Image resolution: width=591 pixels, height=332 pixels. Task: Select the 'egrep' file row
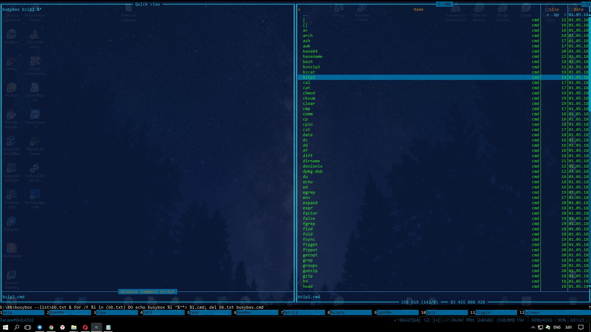[443, 192]
